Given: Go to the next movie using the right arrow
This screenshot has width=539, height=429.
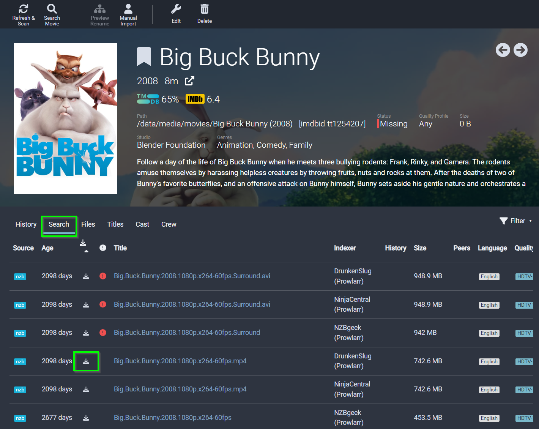Looking at the screenshot, I should point(520,50).
